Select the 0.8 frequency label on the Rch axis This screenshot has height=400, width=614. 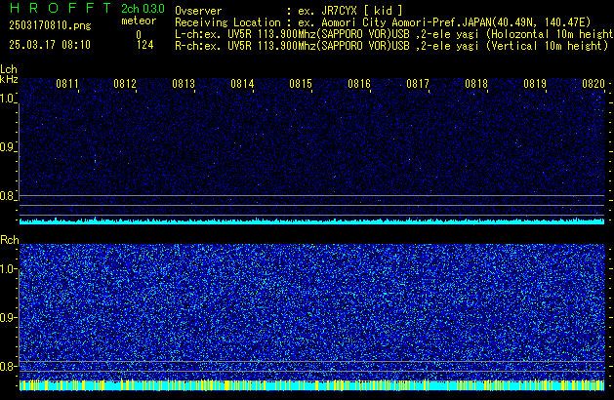coord(8,366)
